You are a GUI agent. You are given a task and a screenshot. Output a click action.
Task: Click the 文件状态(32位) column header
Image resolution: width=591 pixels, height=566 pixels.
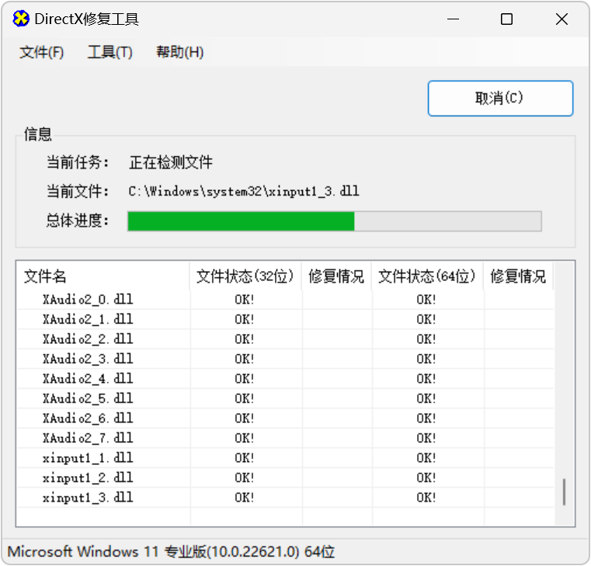(x=245, y=276)
